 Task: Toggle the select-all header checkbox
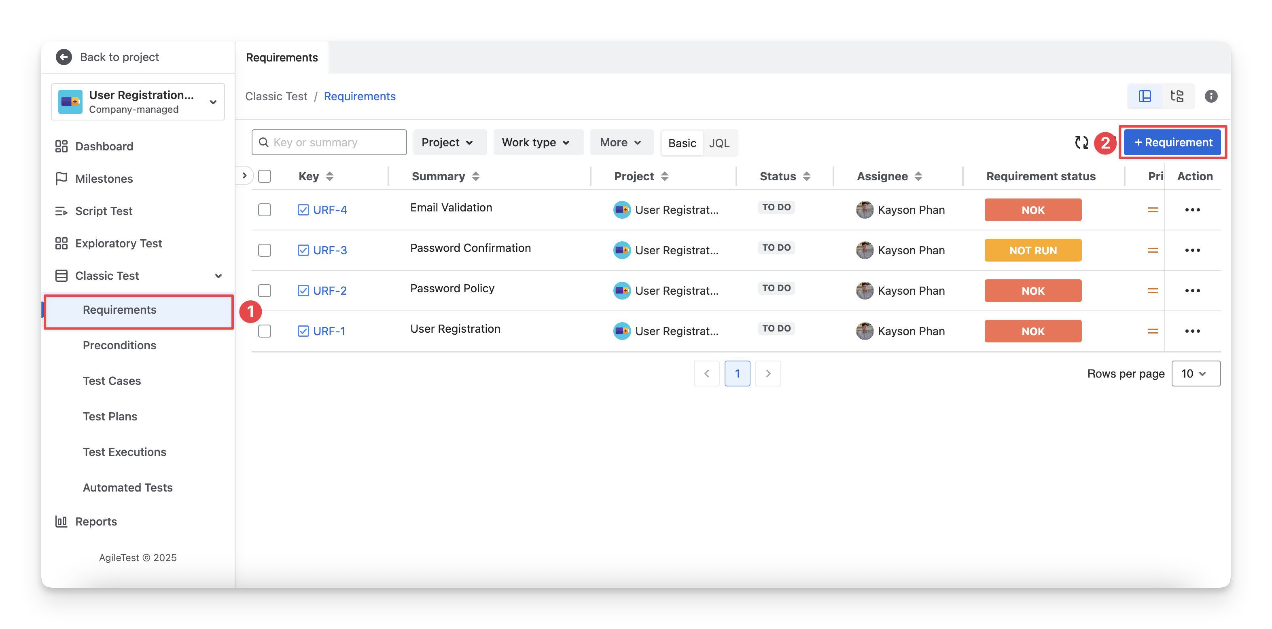(265, 177)
